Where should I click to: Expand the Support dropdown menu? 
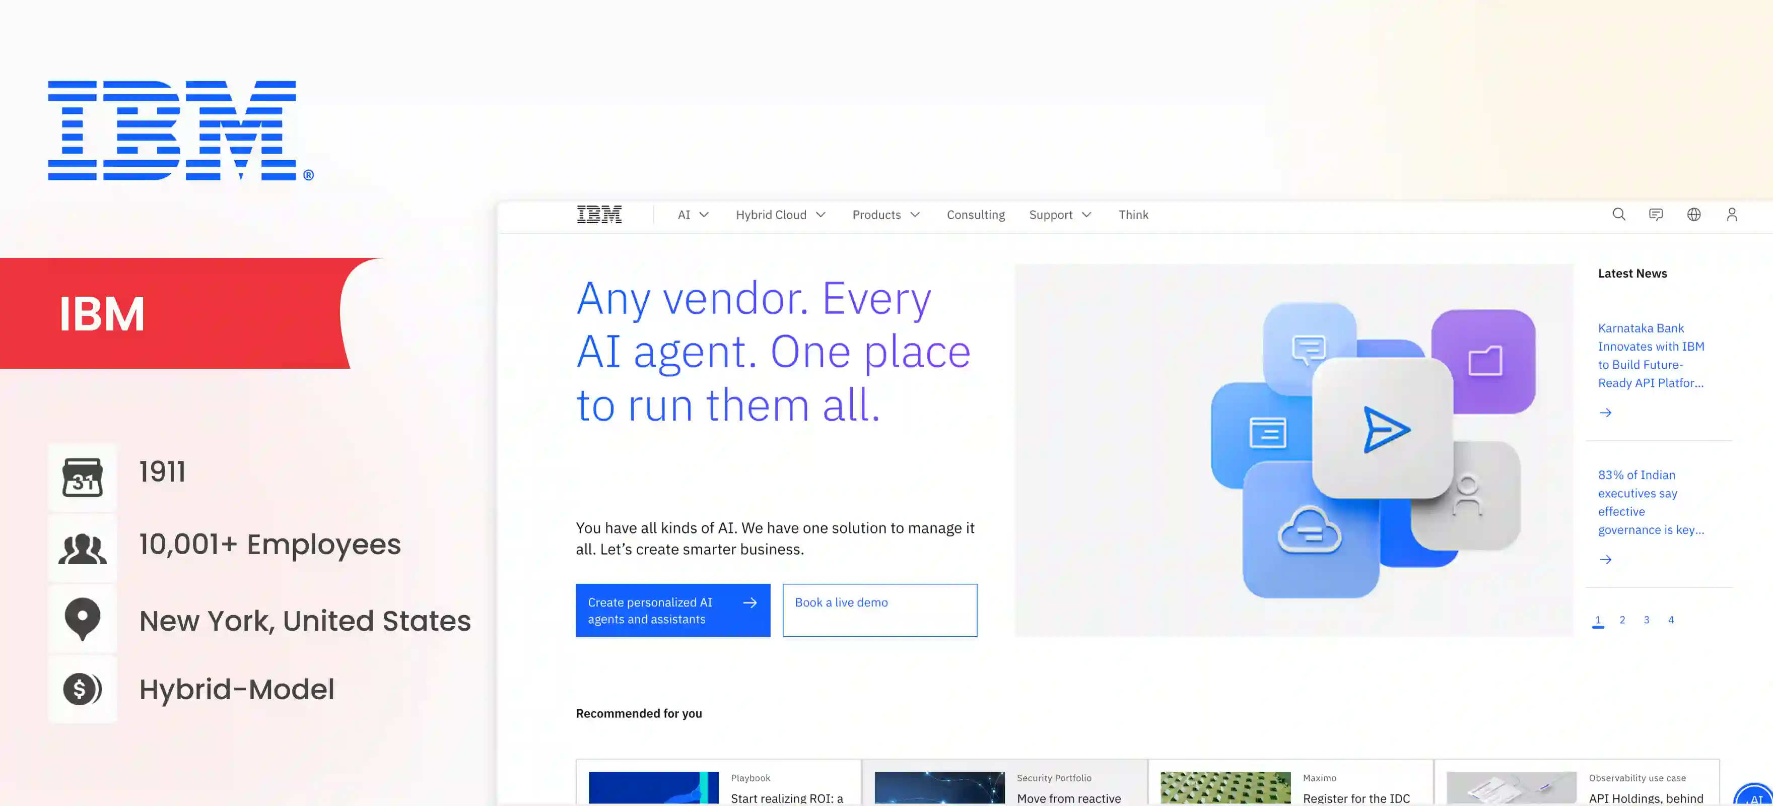(x=1060, y=214)
